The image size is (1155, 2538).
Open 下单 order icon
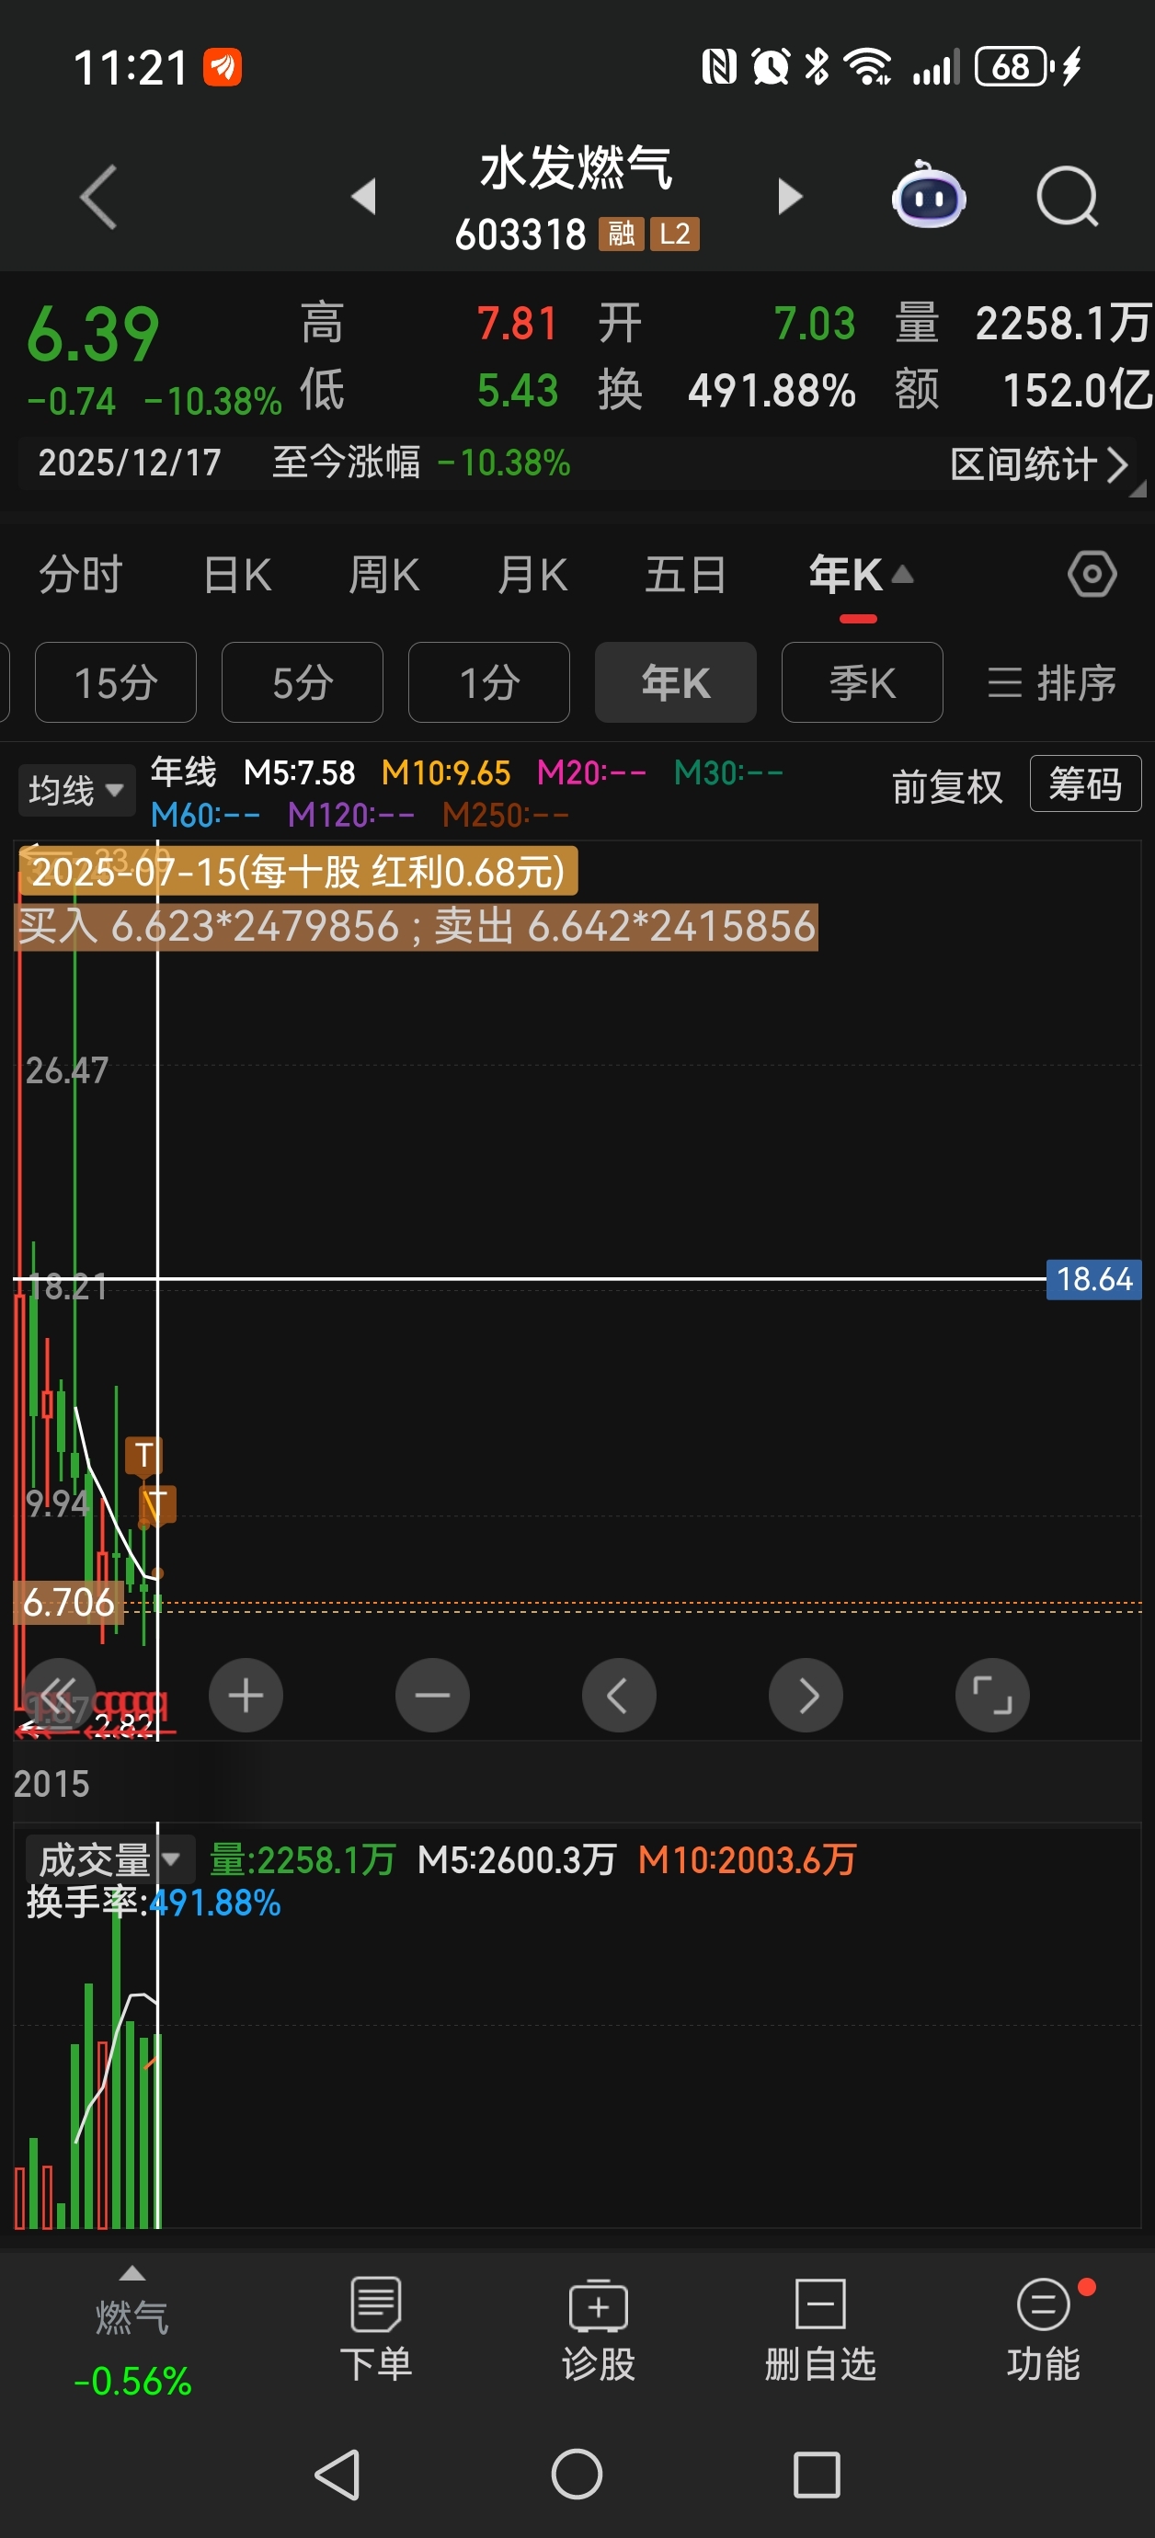(x=375, y=2329)
